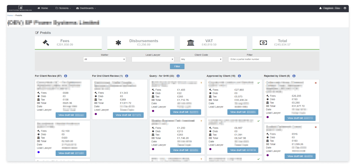
Task: Click the green checkmark on the first approved prebill
Action: (x=258, y=83)
